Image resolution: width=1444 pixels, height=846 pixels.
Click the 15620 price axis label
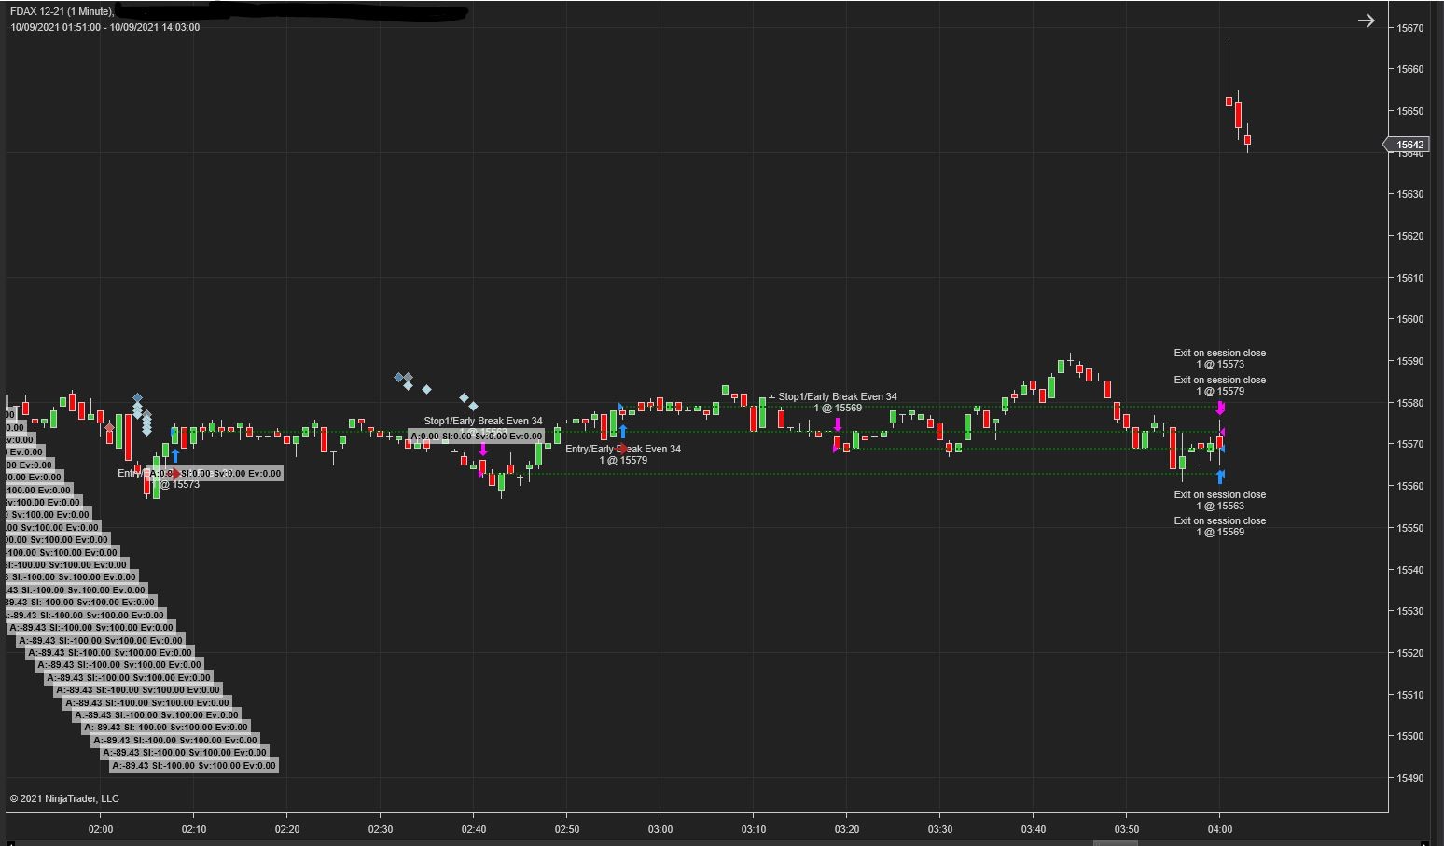tap(1410, 236)
